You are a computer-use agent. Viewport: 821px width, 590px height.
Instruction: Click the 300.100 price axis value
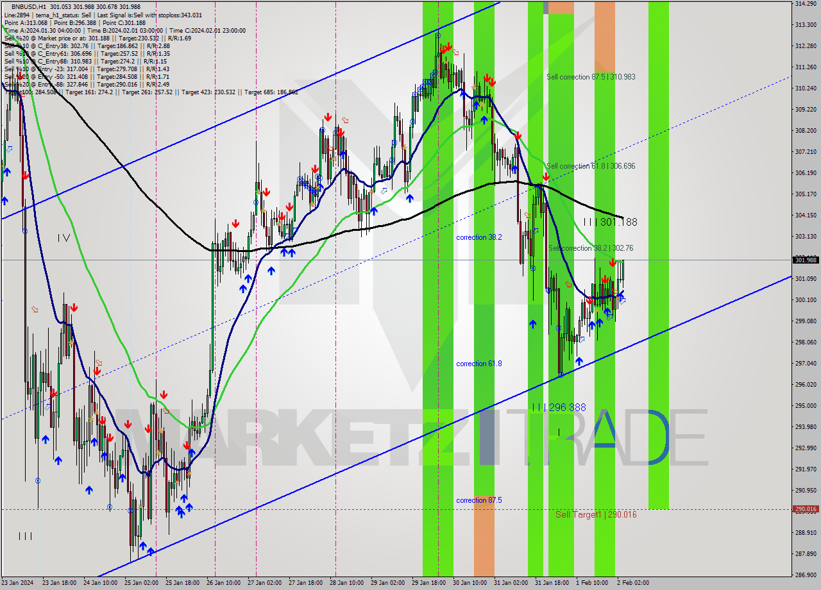coord(806,299)
